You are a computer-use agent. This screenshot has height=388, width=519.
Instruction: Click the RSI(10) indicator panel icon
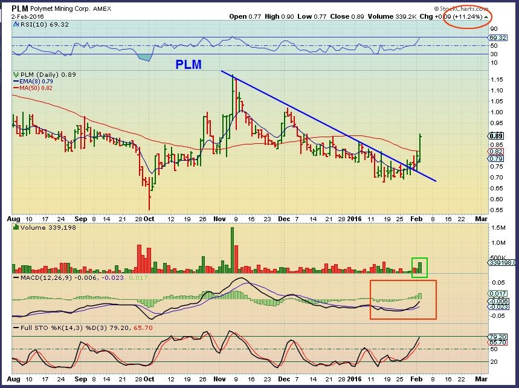click(x=16, y=24)
